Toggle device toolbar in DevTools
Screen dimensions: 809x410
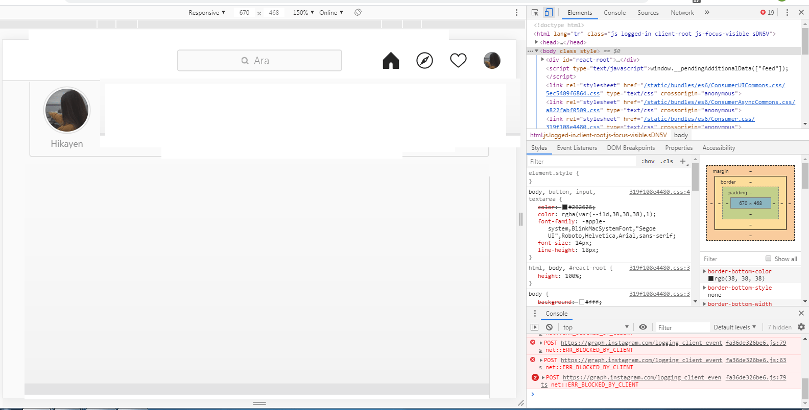[549, 12]
